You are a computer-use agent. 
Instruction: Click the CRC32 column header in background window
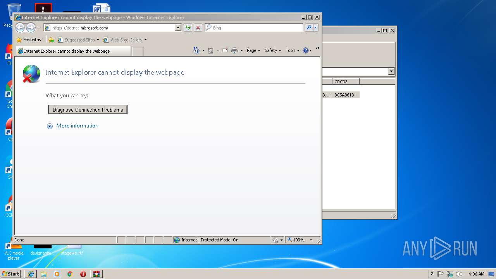coord(346,82)
